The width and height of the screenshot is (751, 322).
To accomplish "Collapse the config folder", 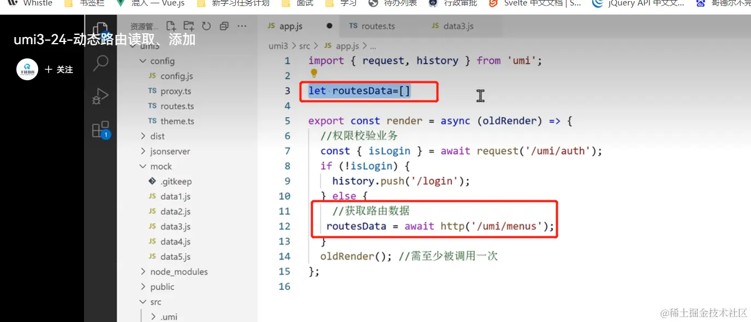I will (x=157, y=61).
